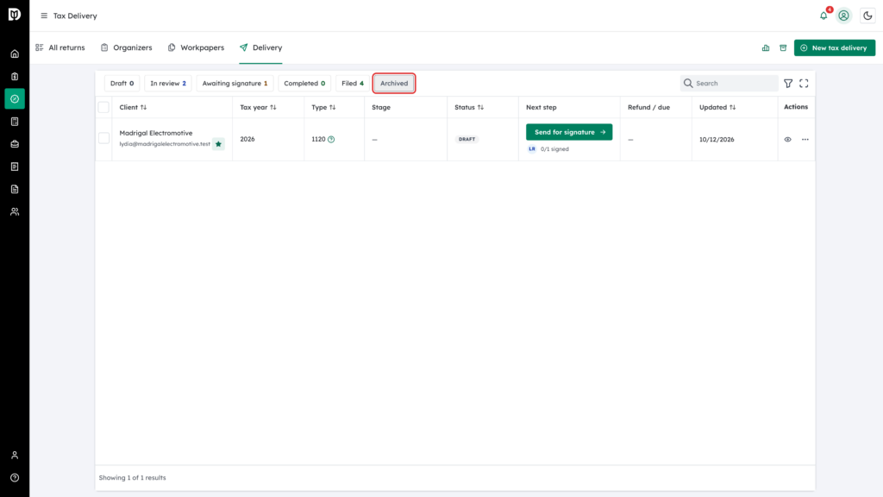Sort the table by Client column
This screenshot has height=497, width=883.
133,107
